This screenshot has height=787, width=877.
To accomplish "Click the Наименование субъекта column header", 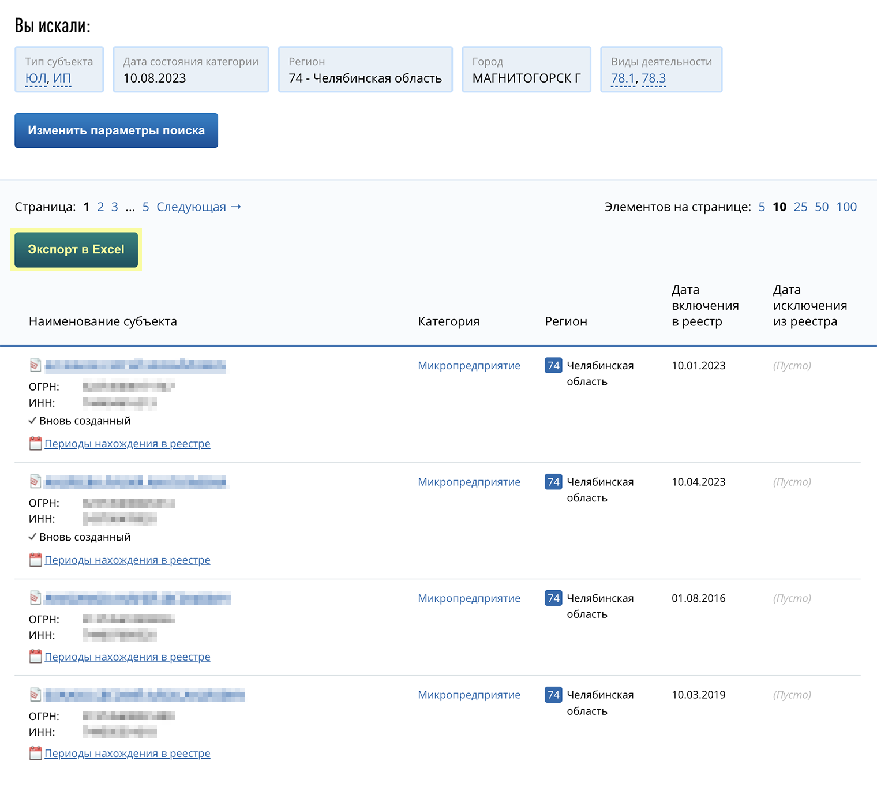I will tap(103, 321).
